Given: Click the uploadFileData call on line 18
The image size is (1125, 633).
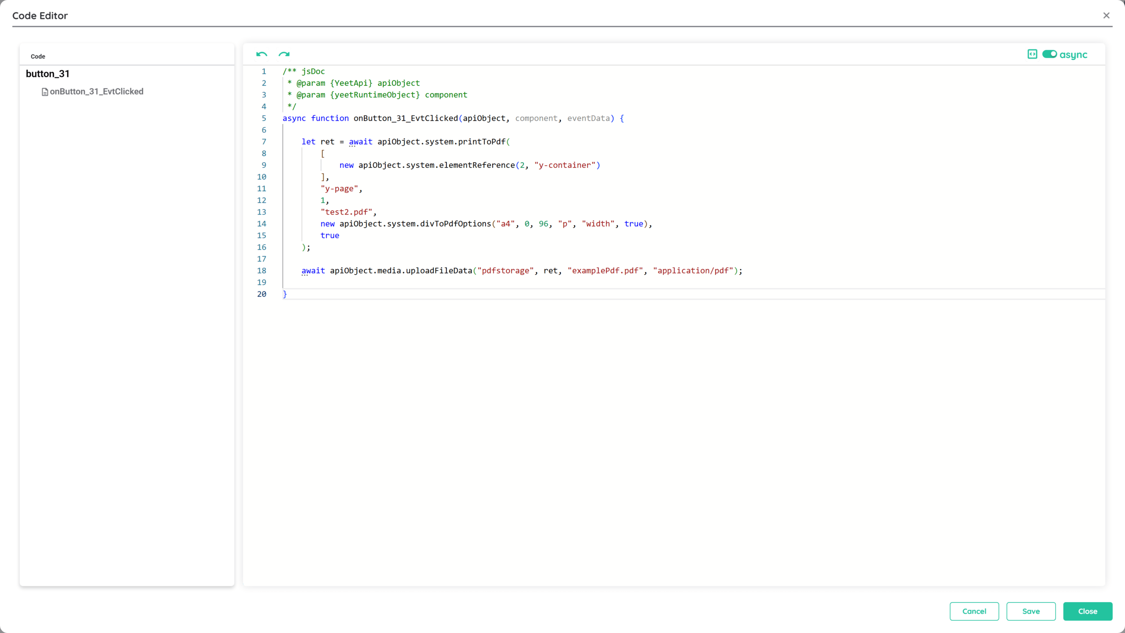Looking at the screenshot, I should click(x=439, y=270).
